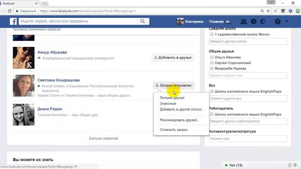The height and width of the screenshot is (169, 301).
Task: Click Введите другую школу field
Action: coord(248,41)
